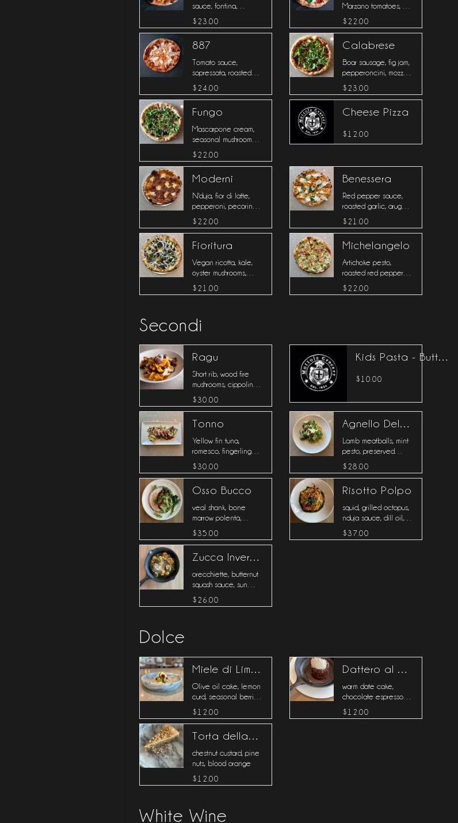Open the Moderni pizza thumbnail
The width and height of the screenshot is (458, 823).
[162, 189]
